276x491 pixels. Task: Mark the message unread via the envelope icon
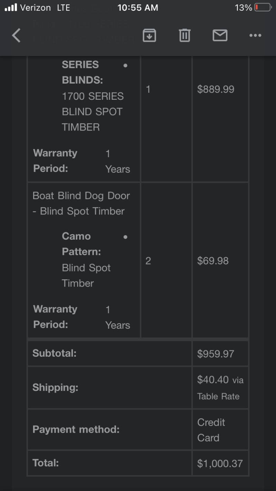(220, 35)
